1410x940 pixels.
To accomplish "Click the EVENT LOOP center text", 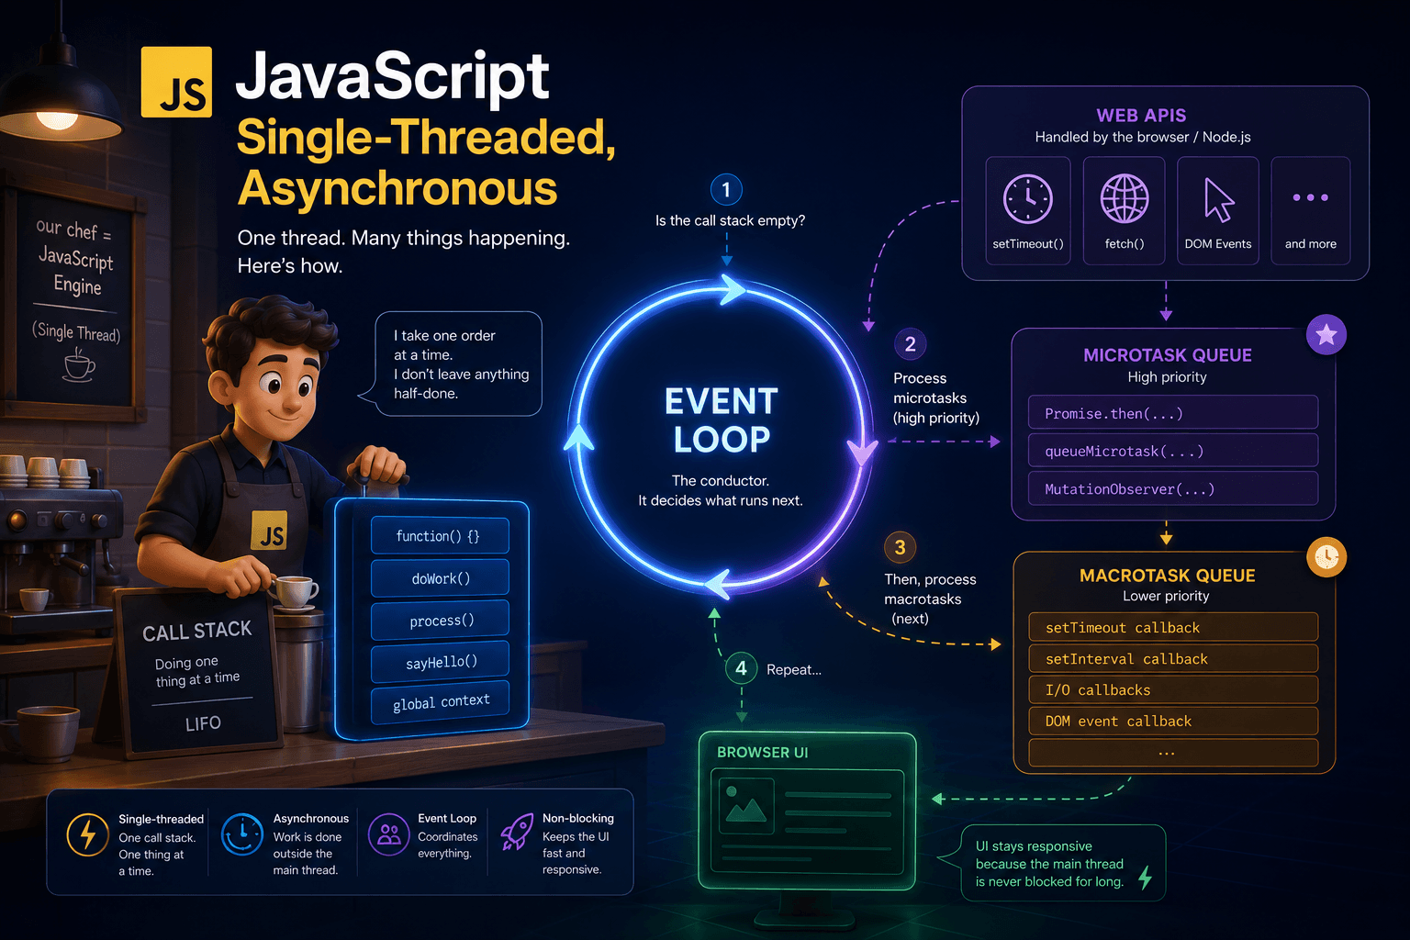I will point(722,420).
